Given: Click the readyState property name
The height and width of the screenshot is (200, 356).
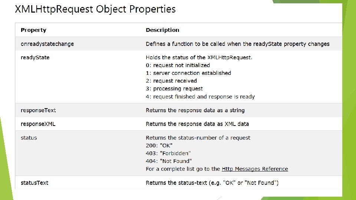Looking at the screenshot, I should tap(35, 58).
